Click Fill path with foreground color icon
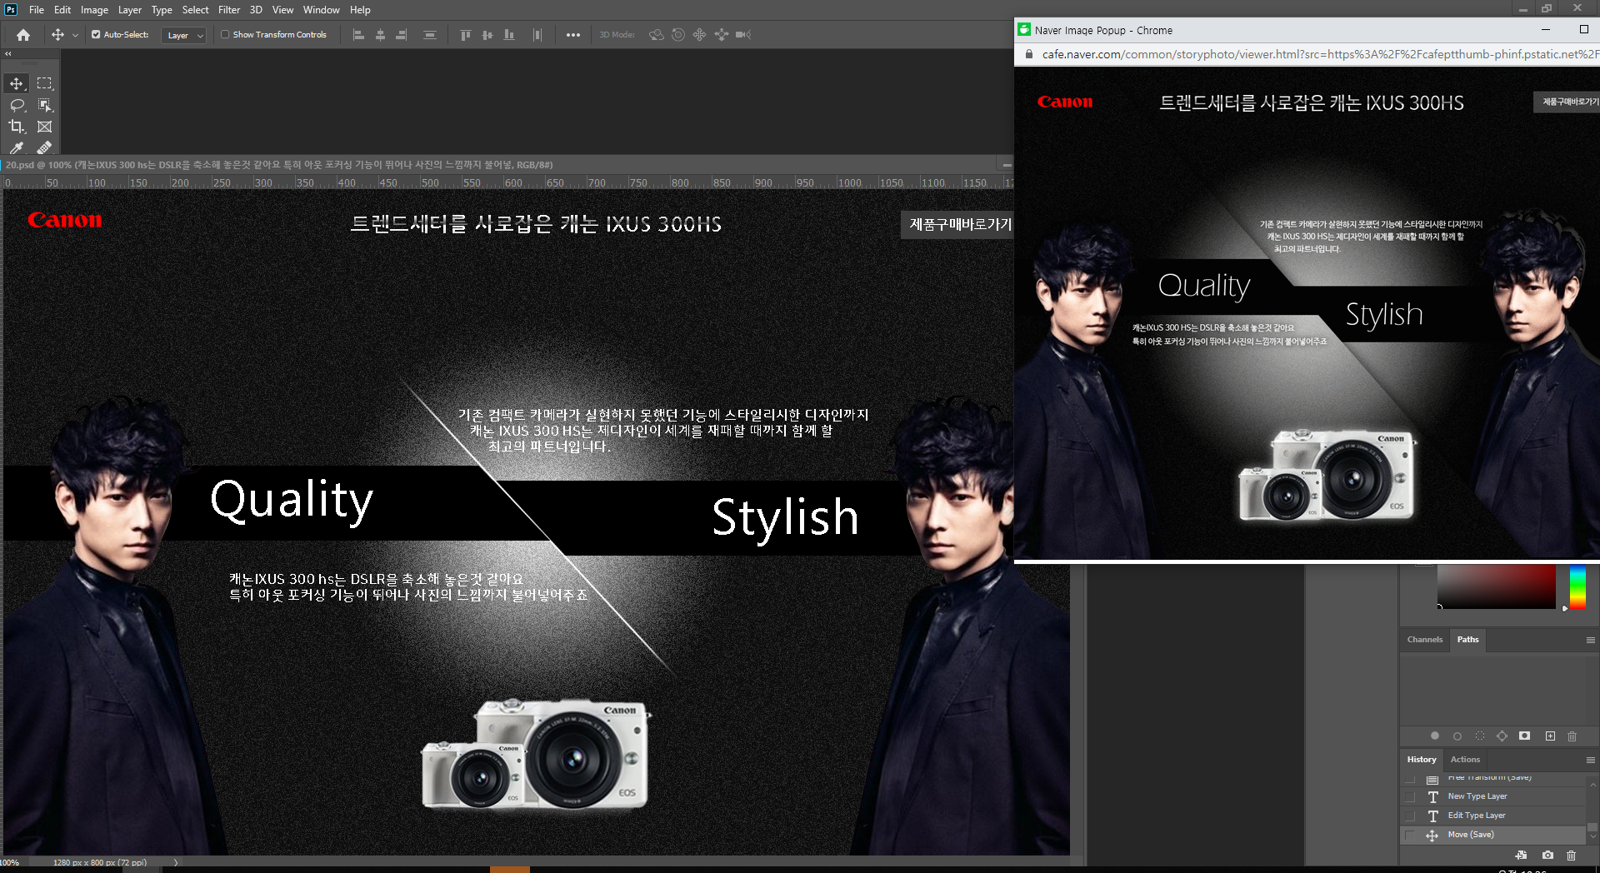 click(1435, 736)
